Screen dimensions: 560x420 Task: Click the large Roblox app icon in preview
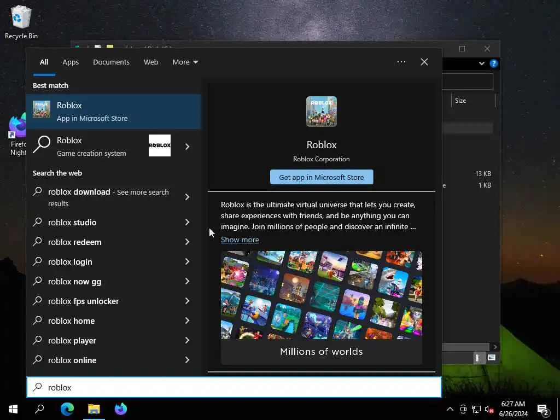click(322, 112)
